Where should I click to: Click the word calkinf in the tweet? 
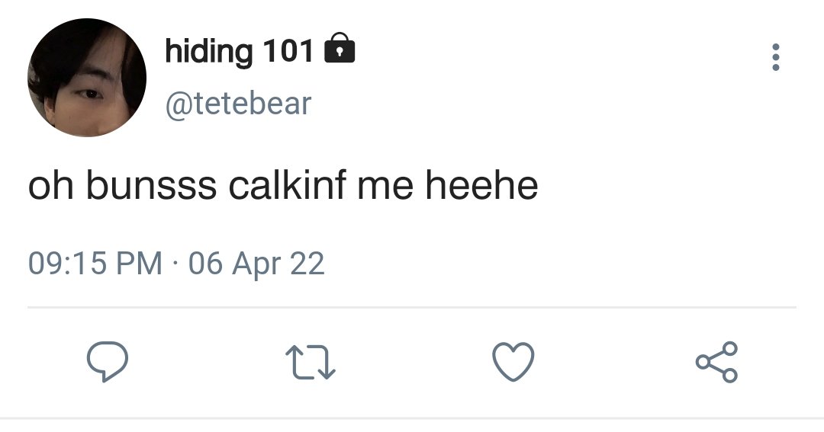pos(288,185)
